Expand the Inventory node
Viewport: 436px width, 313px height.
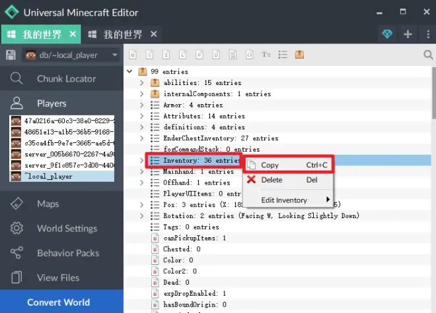(142, 160)
